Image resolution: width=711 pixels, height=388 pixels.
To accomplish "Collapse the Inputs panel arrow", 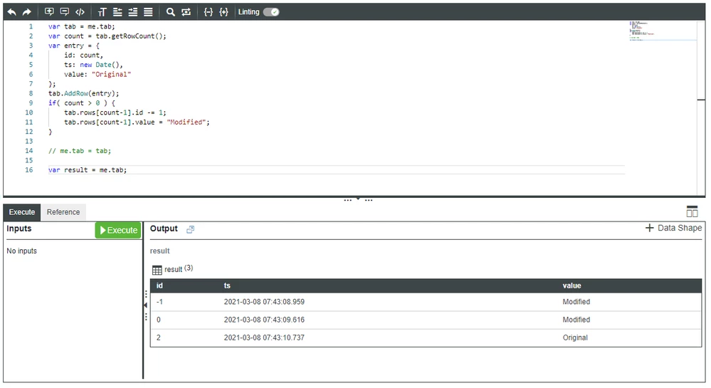I will click(146, 305).
